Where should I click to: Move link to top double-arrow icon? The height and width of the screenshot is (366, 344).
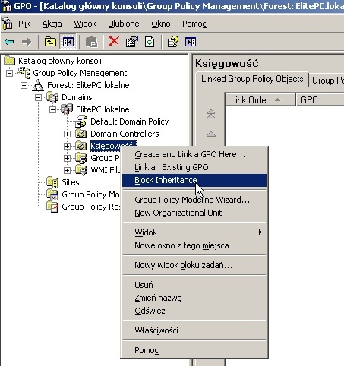coord(211,114)
